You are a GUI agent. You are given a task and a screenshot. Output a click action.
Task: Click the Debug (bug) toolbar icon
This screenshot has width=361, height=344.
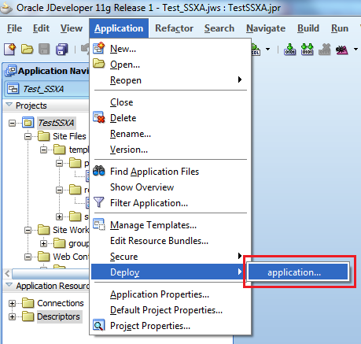[x=342, y=50]
